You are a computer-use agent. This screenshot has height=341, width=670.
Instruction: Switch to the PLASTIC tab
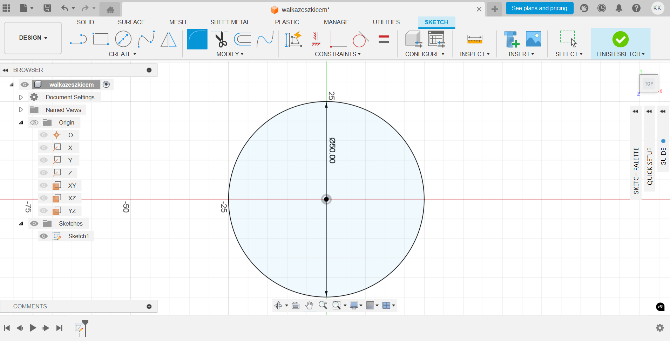coord(287,22)
